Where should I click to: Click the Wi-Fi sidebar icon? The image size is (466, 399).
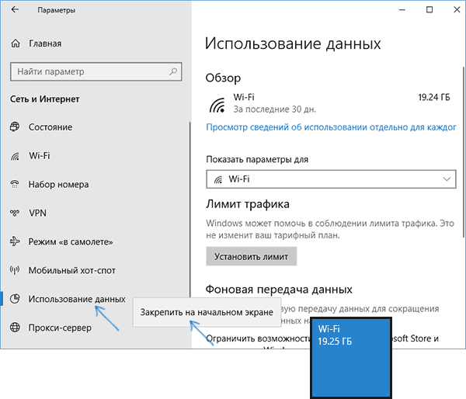15,156
